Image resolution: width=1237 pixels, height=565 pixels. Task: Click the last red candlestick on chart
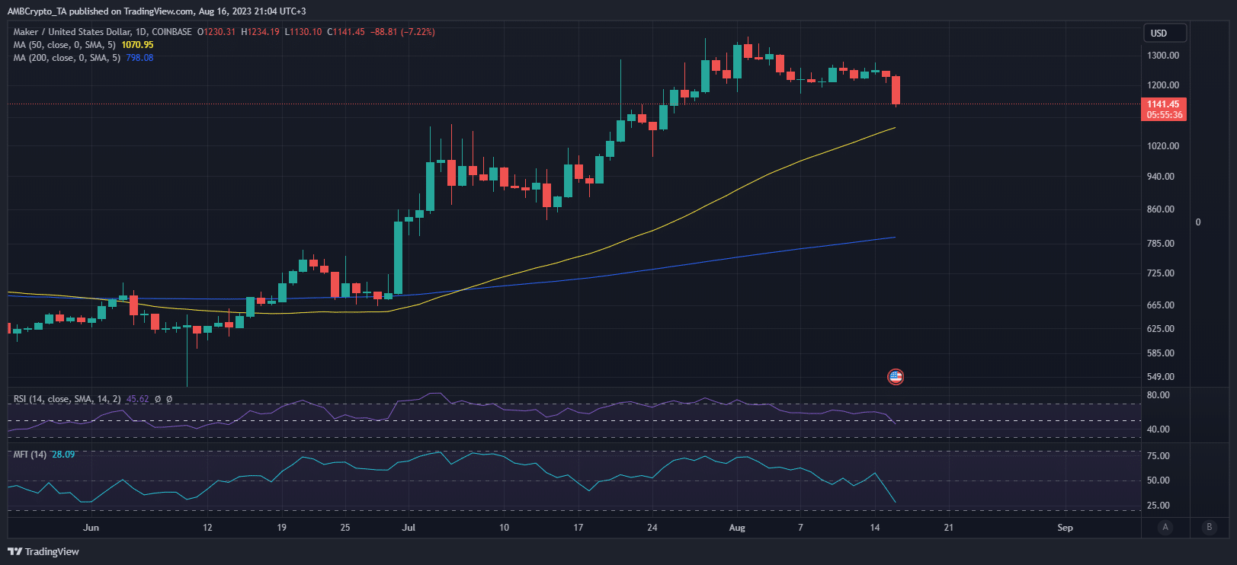[x=896, y=90]
